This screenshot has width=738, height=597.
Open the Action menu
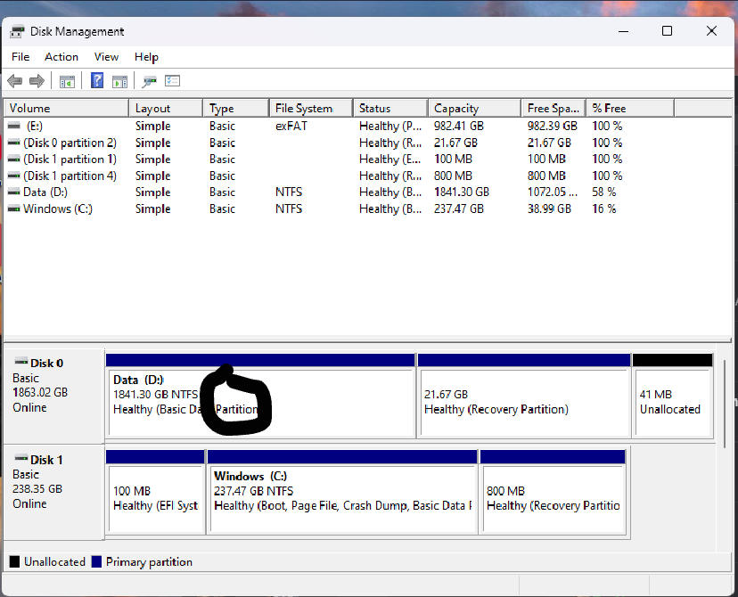point(61,57)
